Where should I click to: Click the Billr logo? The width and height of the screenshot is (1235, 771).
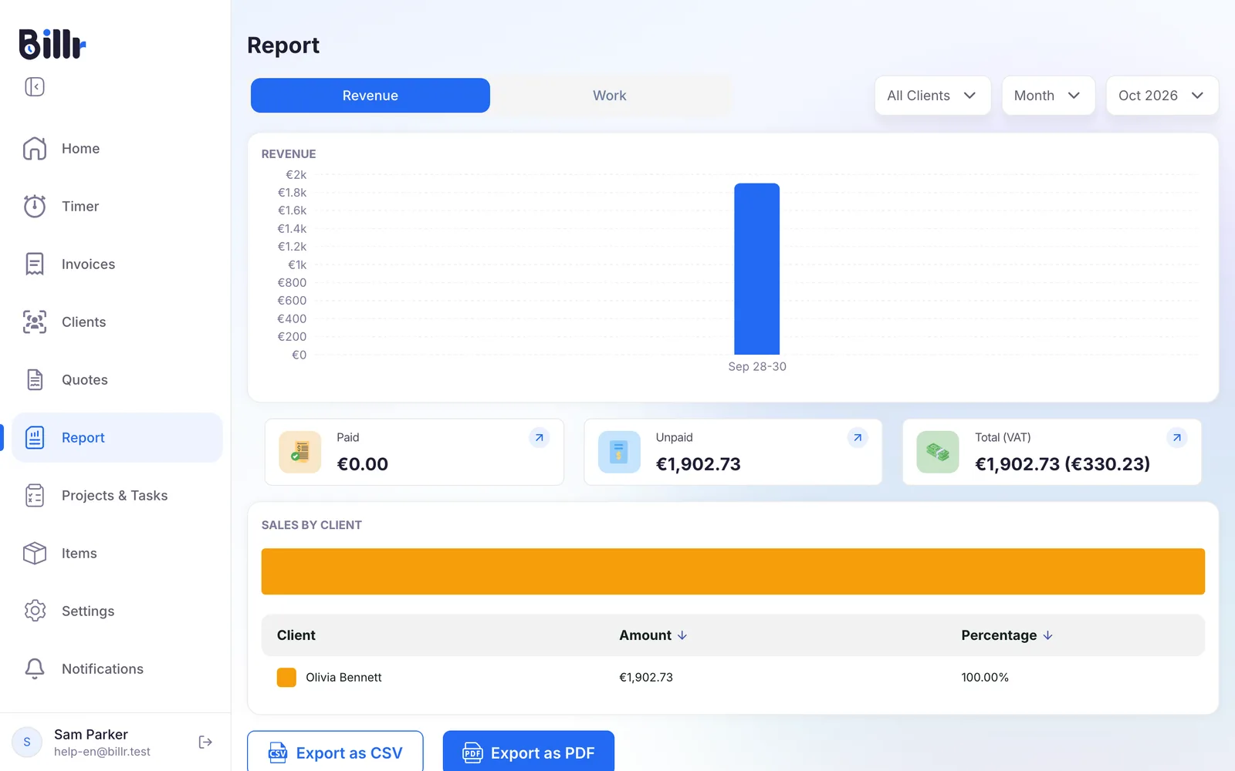point(52,44)
